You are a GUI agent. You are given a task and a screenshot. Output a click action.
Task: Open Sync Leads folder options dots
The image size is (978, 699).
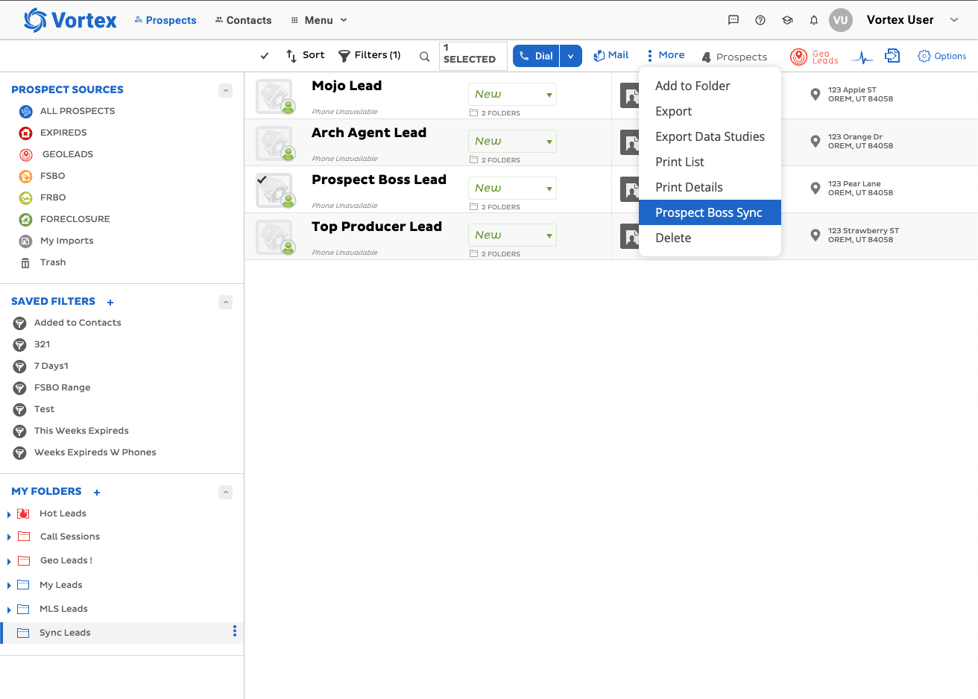[x=235, y=632]
